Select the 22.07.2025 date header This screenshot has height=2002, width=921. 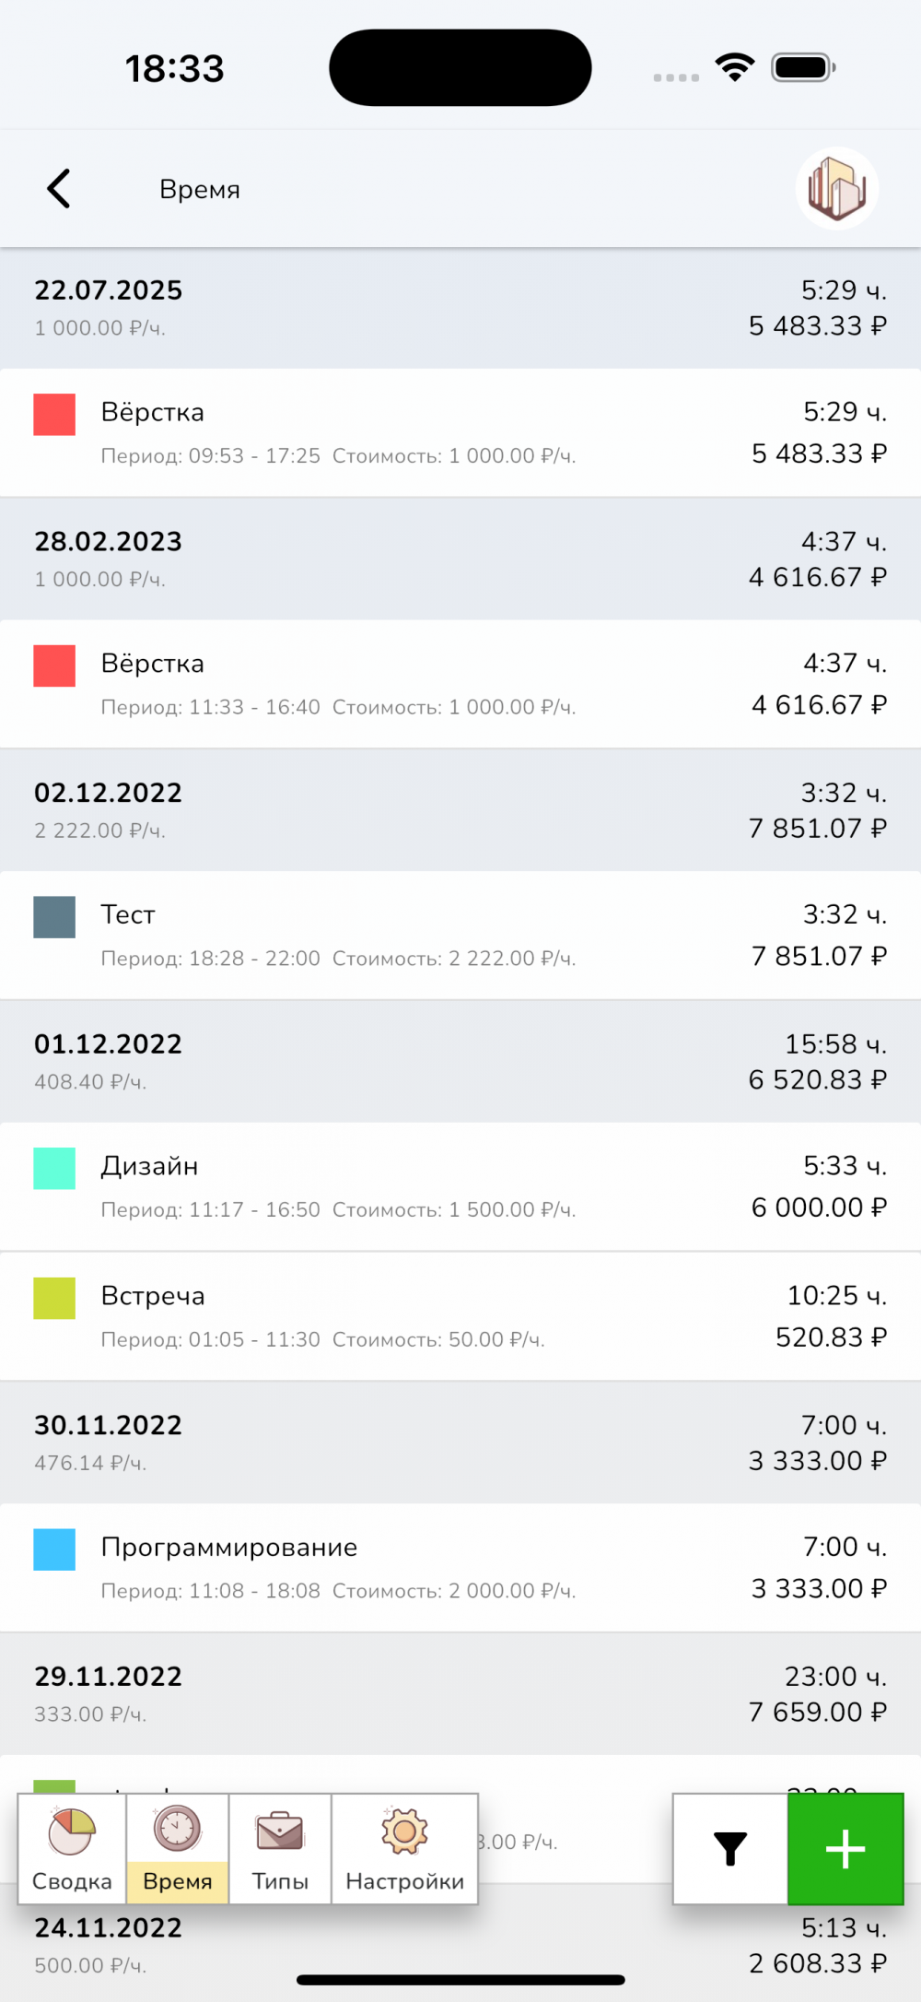tap(460, 308)
